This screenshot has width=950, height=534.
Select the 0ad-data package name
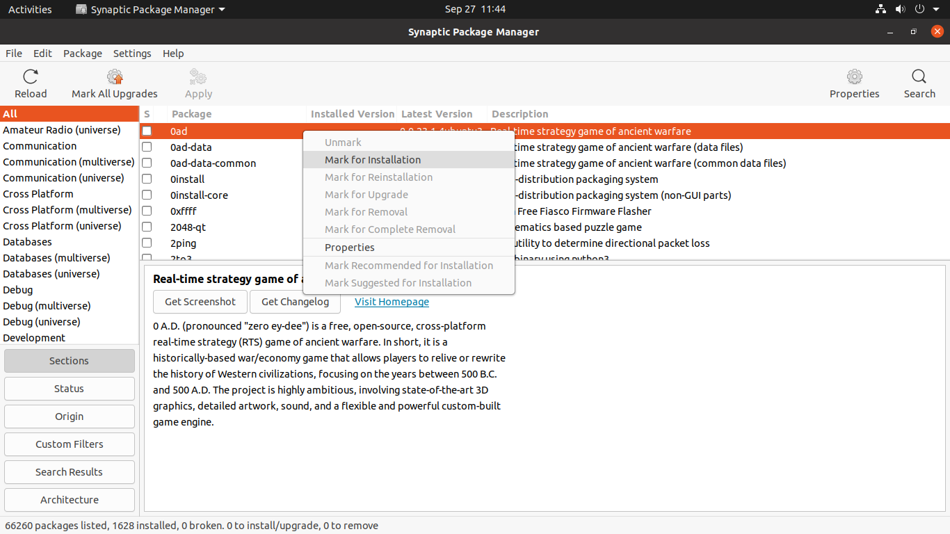coord(191,147)
